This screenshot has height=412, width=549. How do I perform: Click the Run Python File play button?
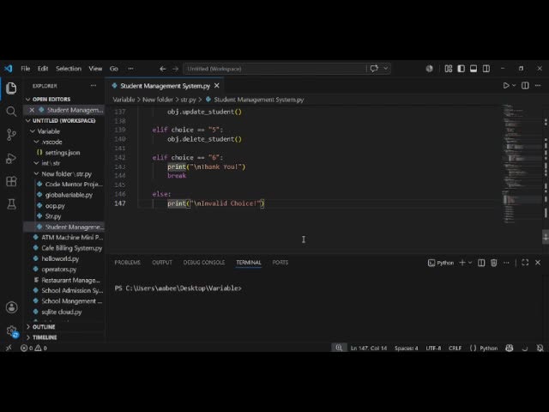click(506, 86)
